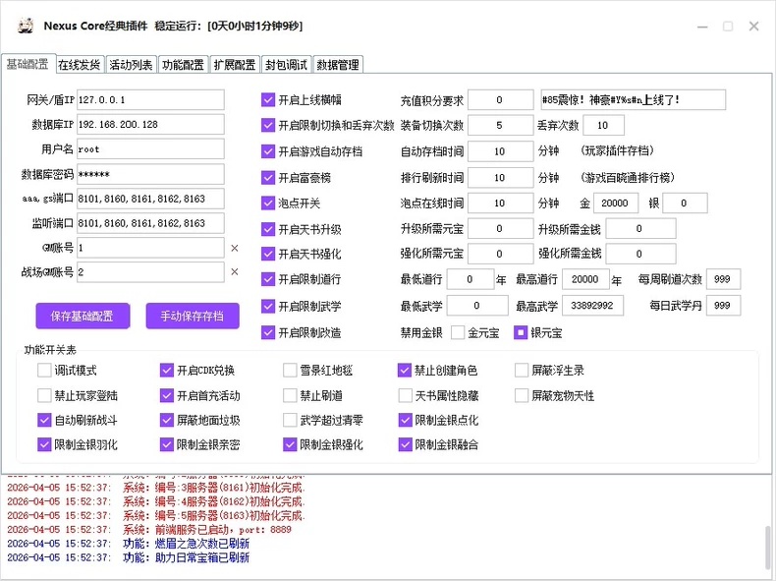Click the Nexus Core app logo icon
The image size is (776, 581).
point(26,26)
